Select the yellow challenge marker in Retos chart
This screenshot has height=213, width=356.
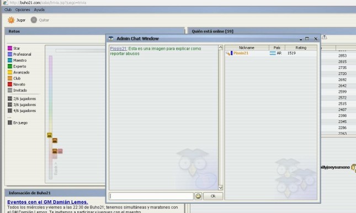point(50,135)
